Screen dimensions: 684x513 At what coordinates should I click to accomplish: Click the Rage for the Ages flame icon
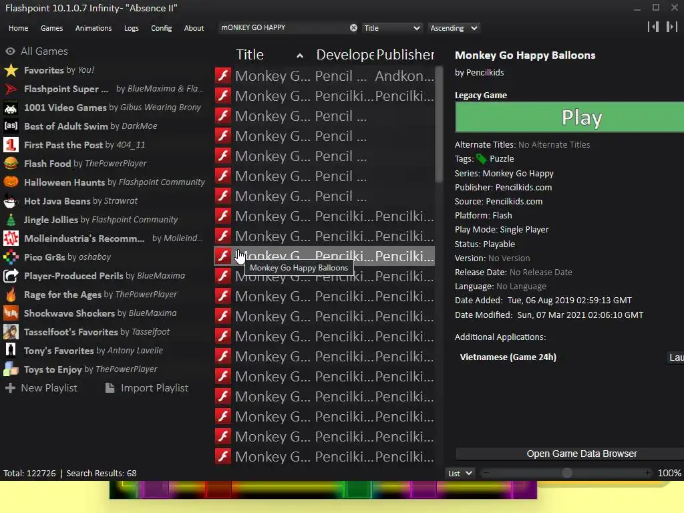point(11,295)
